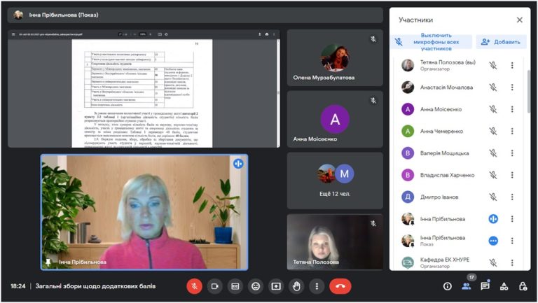This screenshot has width=538, height=303.
Task: Open the emoji reactions button
Action: point(256,286)
